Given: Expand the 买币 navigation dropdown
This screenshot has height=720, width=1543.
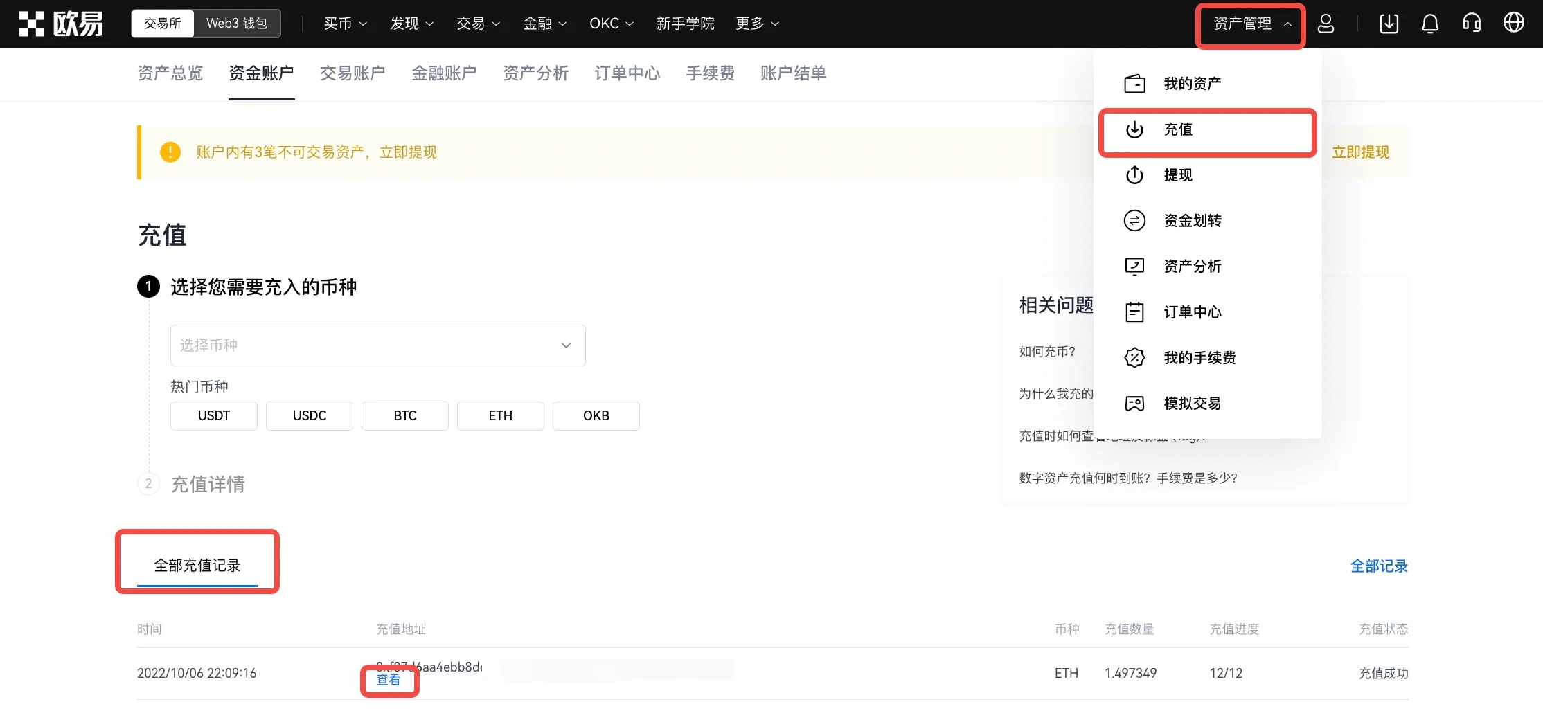Looking at the screenshot, I should tap(345, 24).
